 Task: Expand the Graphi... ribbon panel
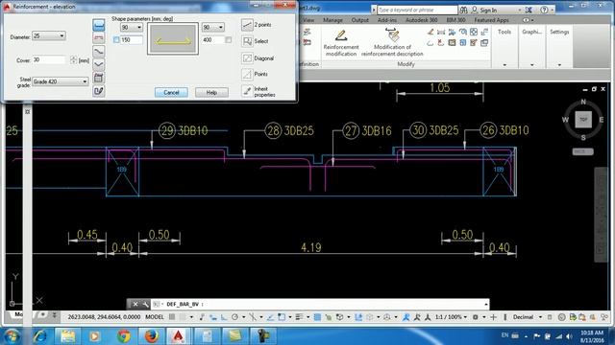pyautogui.click(x=531, y=65)
